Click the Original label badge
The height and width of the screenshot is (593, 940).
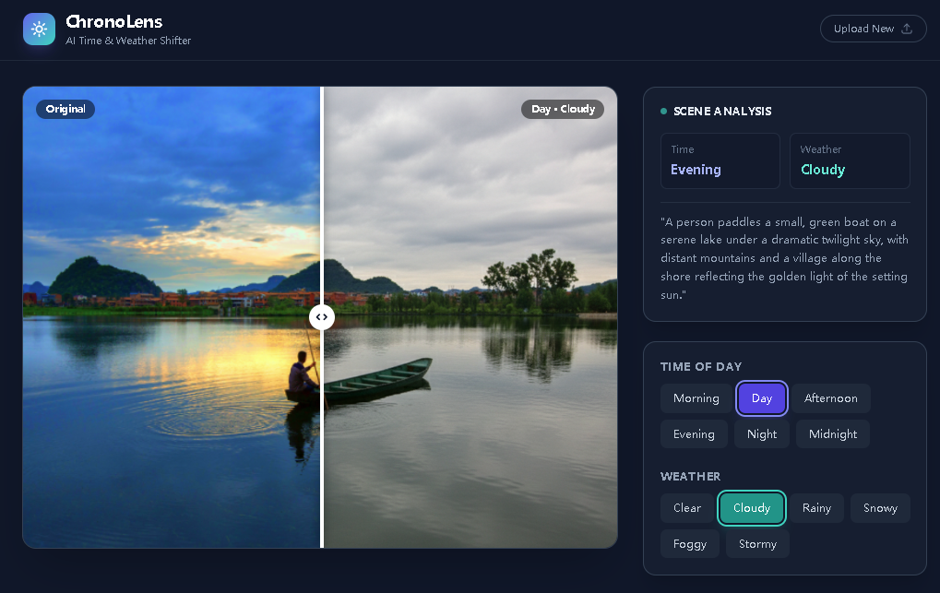coord(65,109)
